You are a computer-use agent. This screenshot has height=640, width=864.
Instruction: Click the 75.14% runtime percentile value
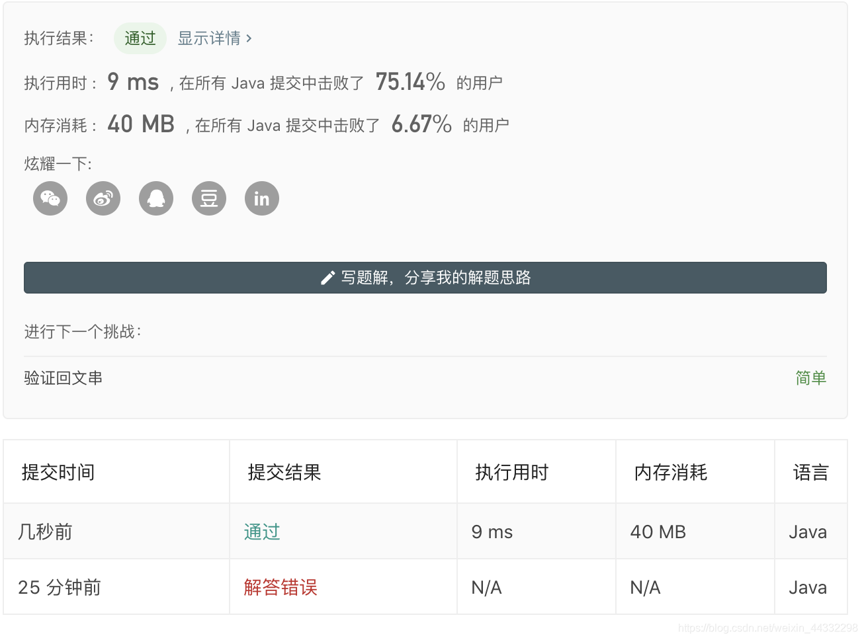pyautogui.click(x=410, y=82)
